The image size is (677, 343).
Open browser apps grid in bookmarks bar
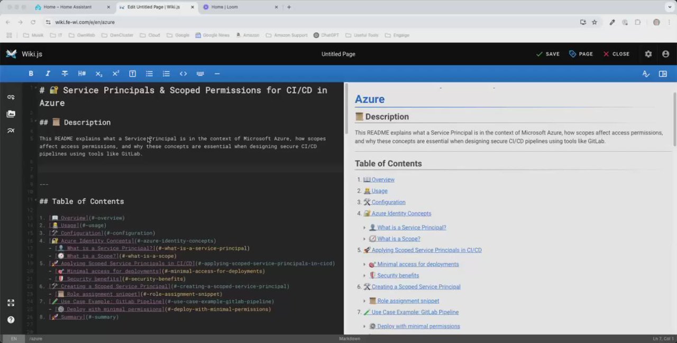(x=9, y=35)
